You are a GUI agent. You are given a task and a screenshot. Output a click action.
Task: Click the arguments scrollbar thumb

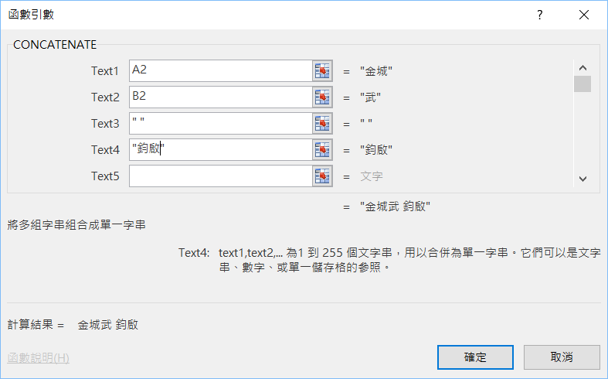(583, 84)
